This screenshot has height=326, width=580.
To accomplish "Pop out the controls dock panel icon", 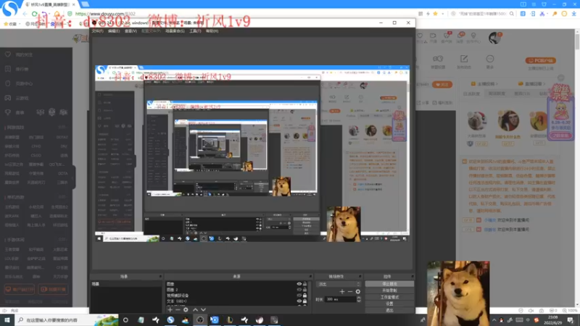I will 412,277.
